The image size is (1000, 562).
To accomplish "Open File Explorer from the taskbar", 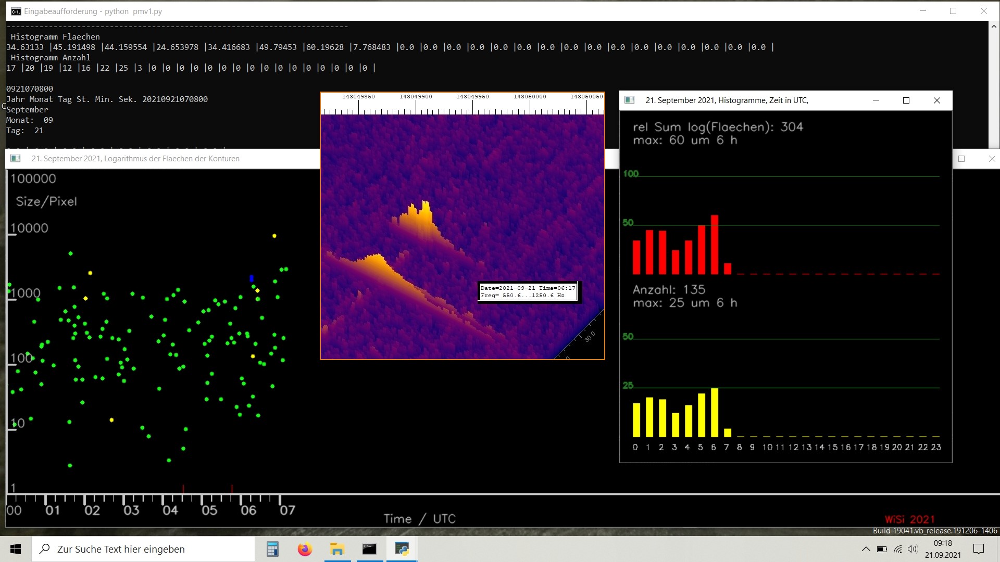I will (x=337, y=549).
